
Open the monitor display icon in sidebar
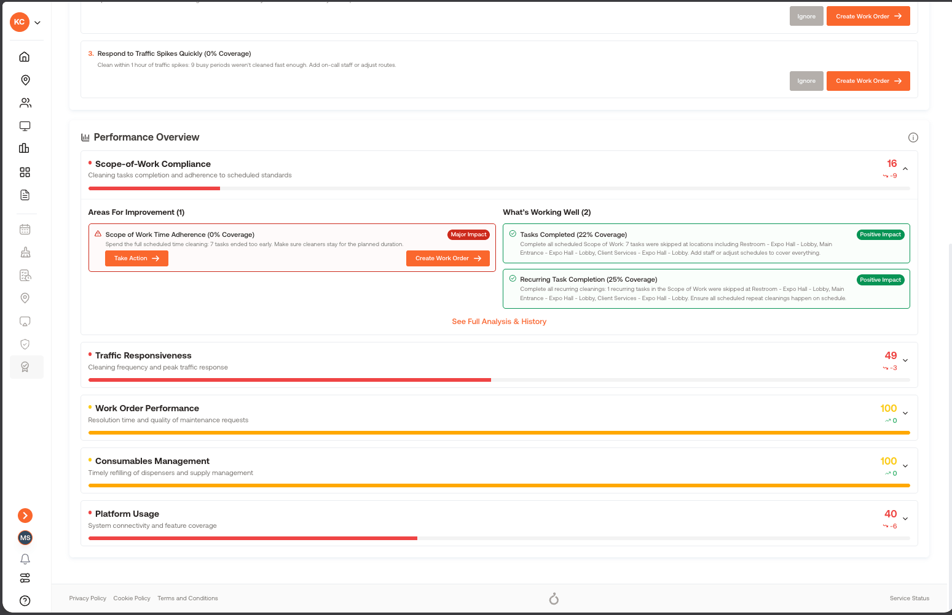point(25,126)
